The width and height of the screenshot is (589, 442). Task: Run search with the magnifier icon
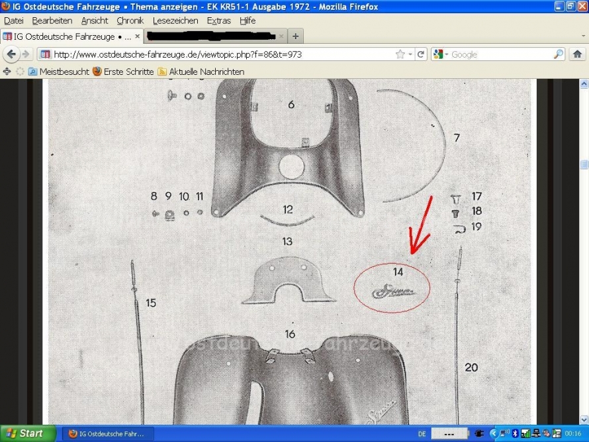(x=559, y=54)
